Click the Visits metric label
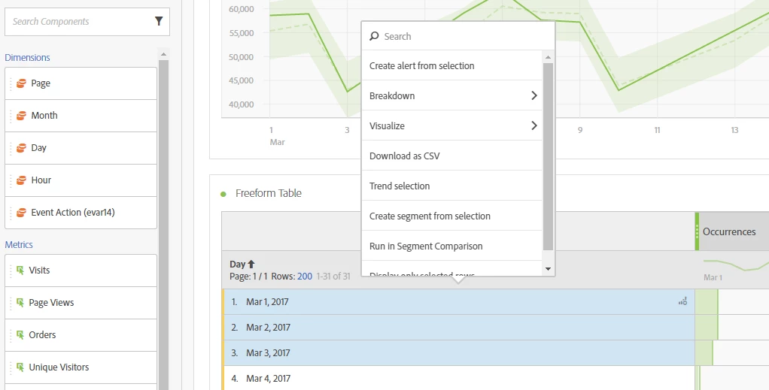 coord(39,270)
